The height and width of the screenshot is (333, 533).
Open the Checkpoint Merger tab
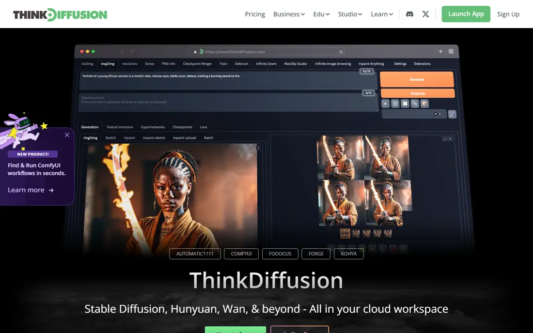click(197, 63)
